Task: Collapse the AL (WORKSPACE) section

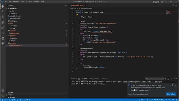Action: (37, 9)
